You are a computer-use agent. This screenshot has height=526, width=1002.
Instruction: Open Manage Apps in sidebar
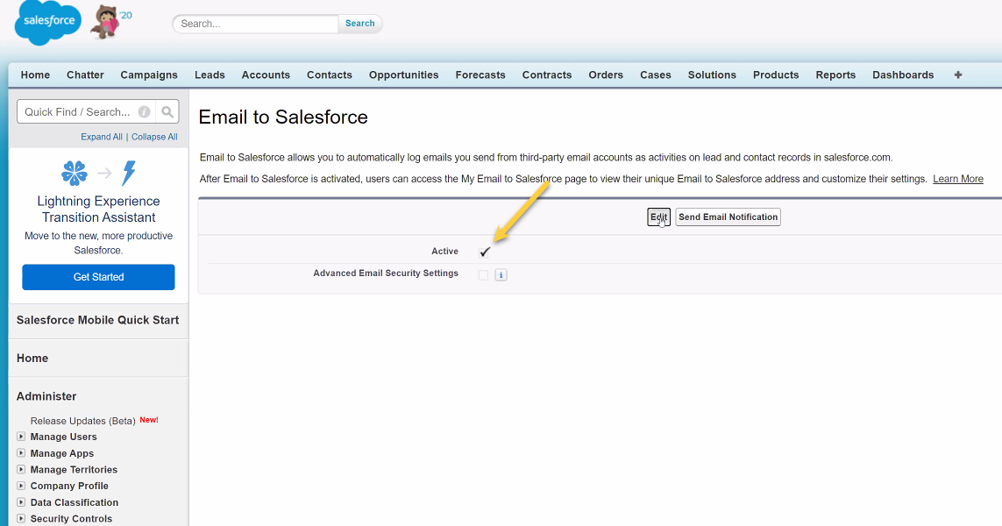click(62, 453)
